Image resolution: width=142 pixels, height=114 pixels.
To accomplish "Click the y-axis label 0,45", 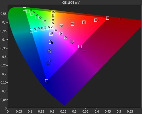I will (x=3, y=31).
